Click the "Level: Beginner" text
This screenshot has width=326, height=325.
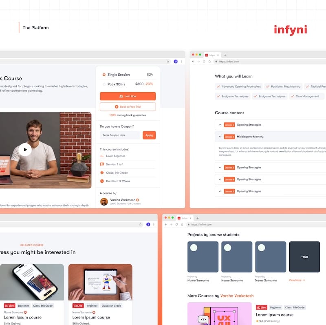(116, 156)
